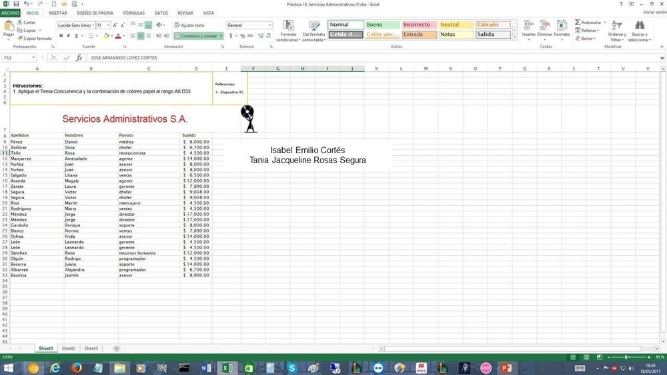Select the Copiar formato paintbrush
This screenshot has height=375, width=667.
coord(19,39)
